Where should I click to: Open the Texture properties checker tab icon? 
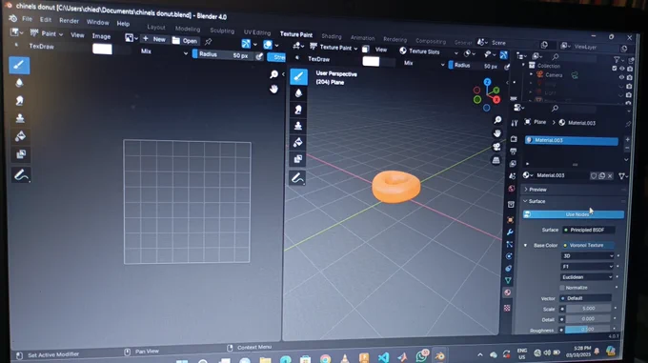pyautogui.click(x=507, y=308)
